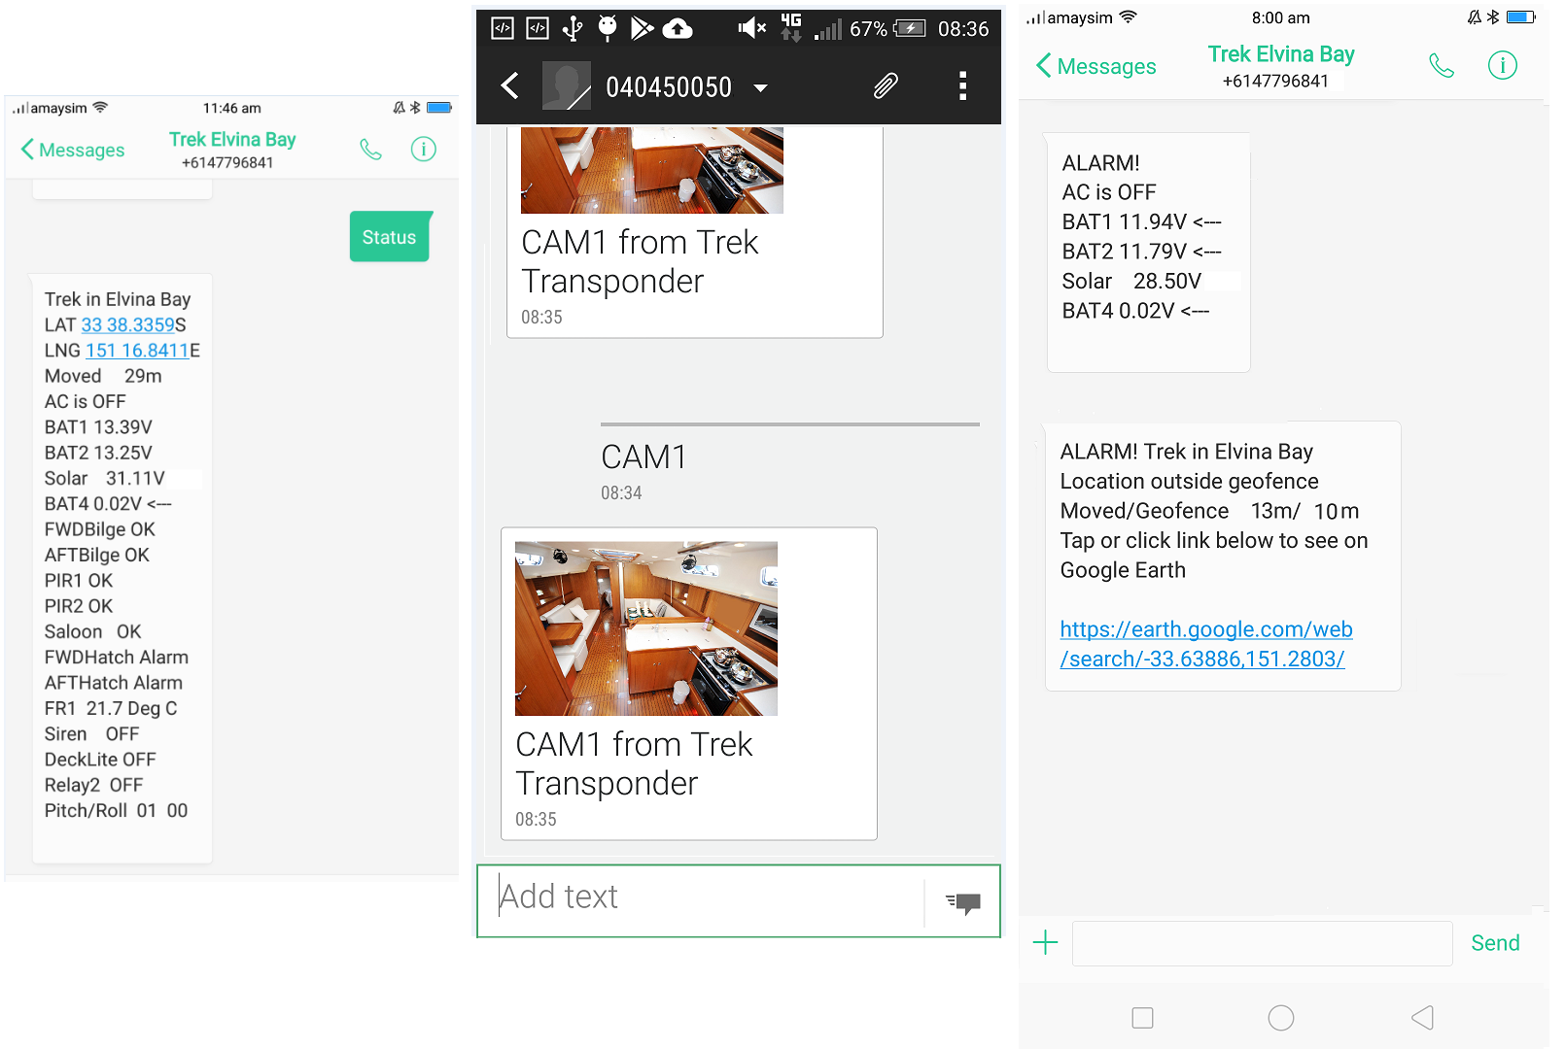Tap 'BAT1 11.94V' line in alarm message
Viewport: 1565px width, 1049px height.
point(1142,222)
